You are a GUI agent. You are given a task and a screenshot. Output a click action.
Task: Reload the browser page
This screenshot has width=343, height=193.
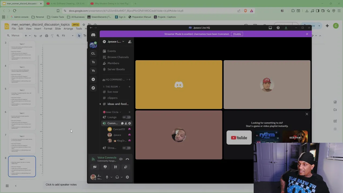click(14, 11)
